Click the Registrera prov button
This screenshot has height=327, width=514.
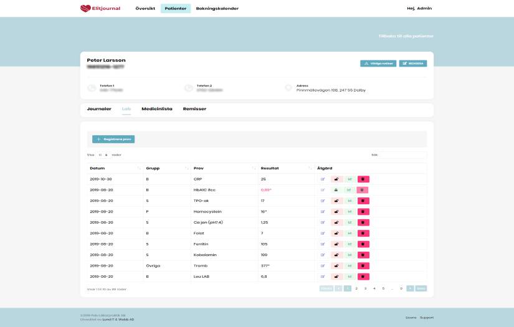(x=113, y=140)
